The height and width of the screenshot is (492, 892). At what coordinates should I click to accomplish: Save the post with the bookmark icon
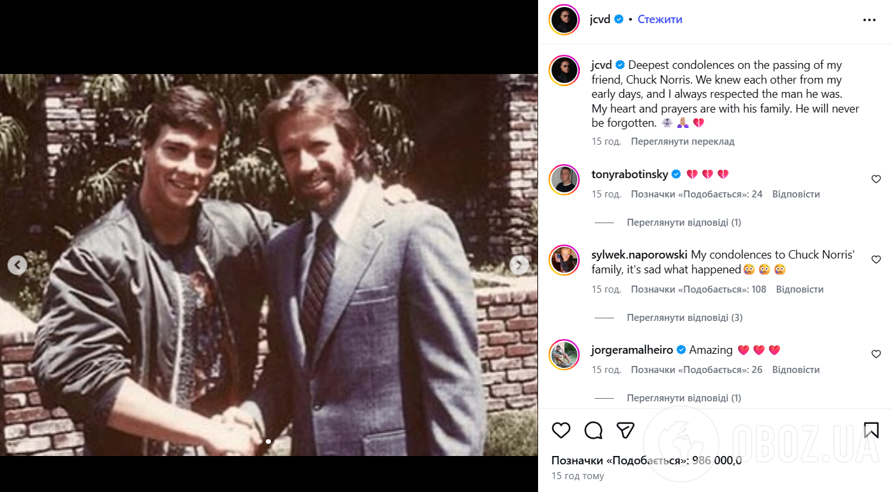click(871, 430)
